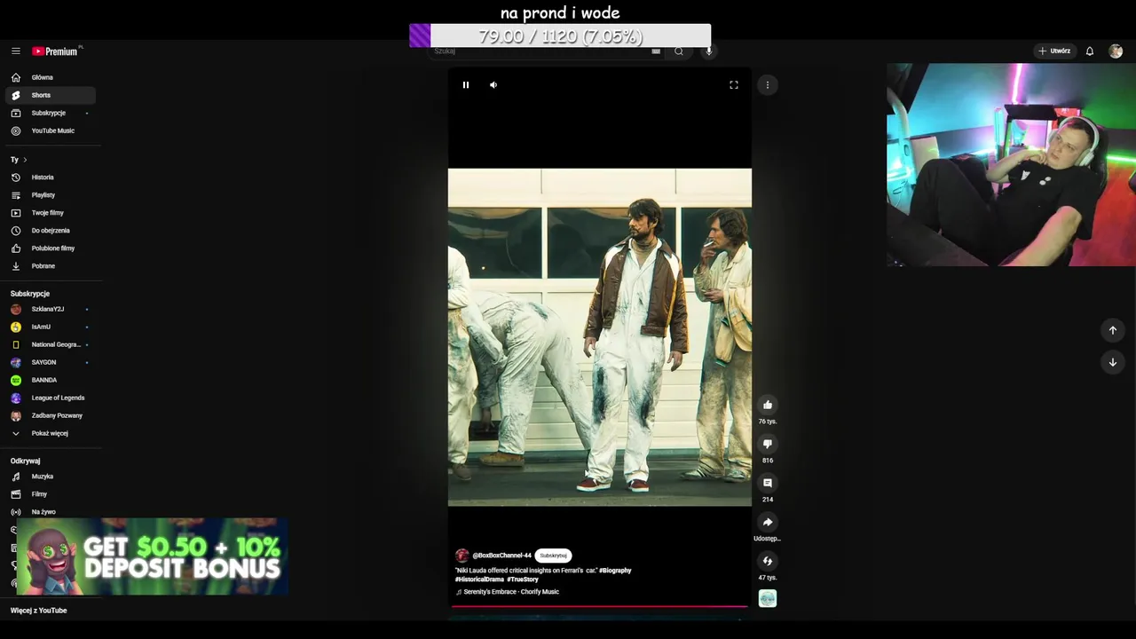Open the National Geogra... channel subscription
This screenshot has width=1136, height=639.
(51, 344)
